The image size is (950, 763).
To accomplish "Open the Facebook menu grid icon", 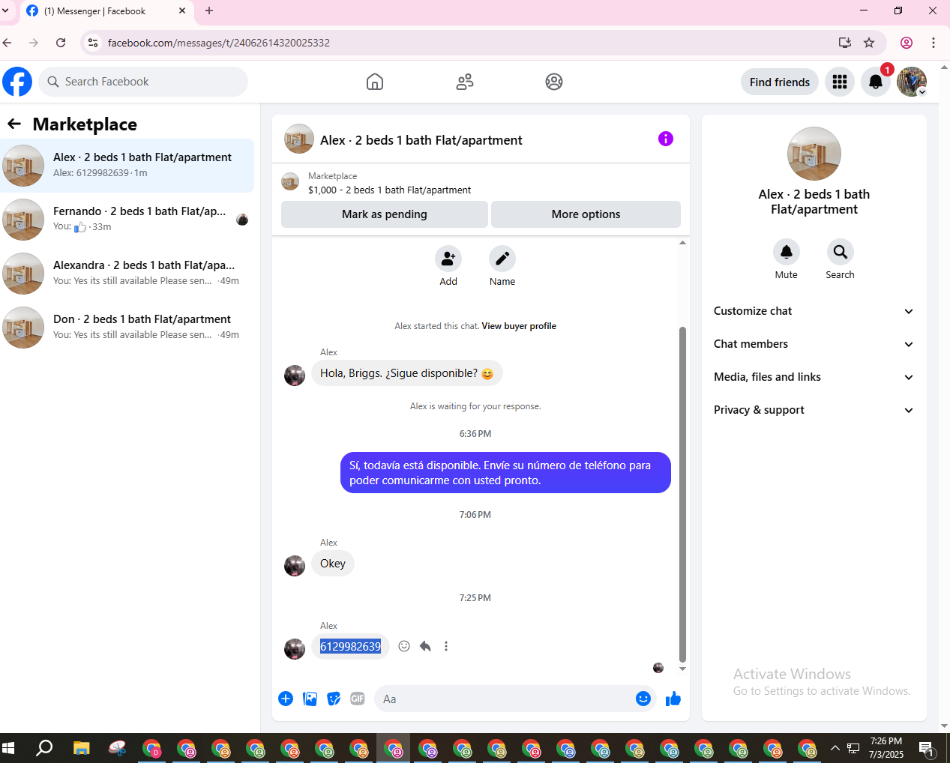I will click(840, 82).
